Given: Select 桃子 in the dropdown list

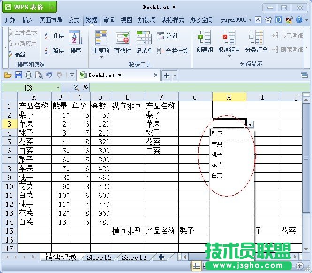Looking at the screenshot, I should (232, 154).
